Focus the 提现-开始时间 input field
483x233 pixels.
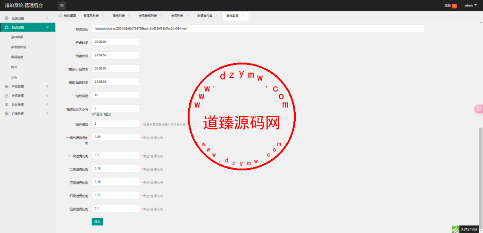tap(116, 69)
